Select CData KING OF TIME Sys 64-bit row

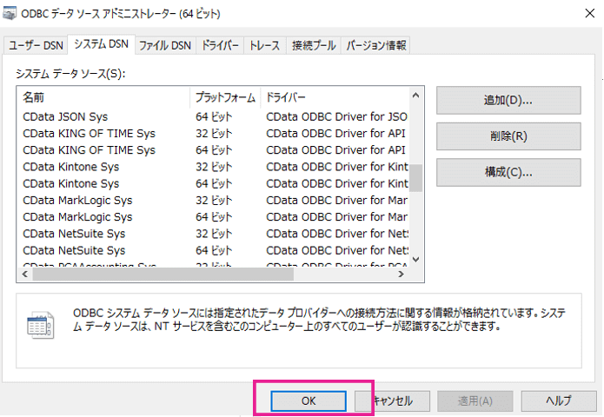click(213, 149)
